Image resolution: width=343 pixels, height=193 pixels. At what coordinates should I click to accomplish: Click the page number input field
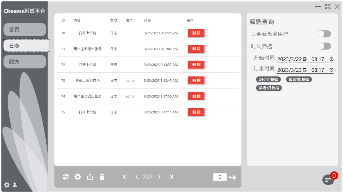(x=220, y=177)
